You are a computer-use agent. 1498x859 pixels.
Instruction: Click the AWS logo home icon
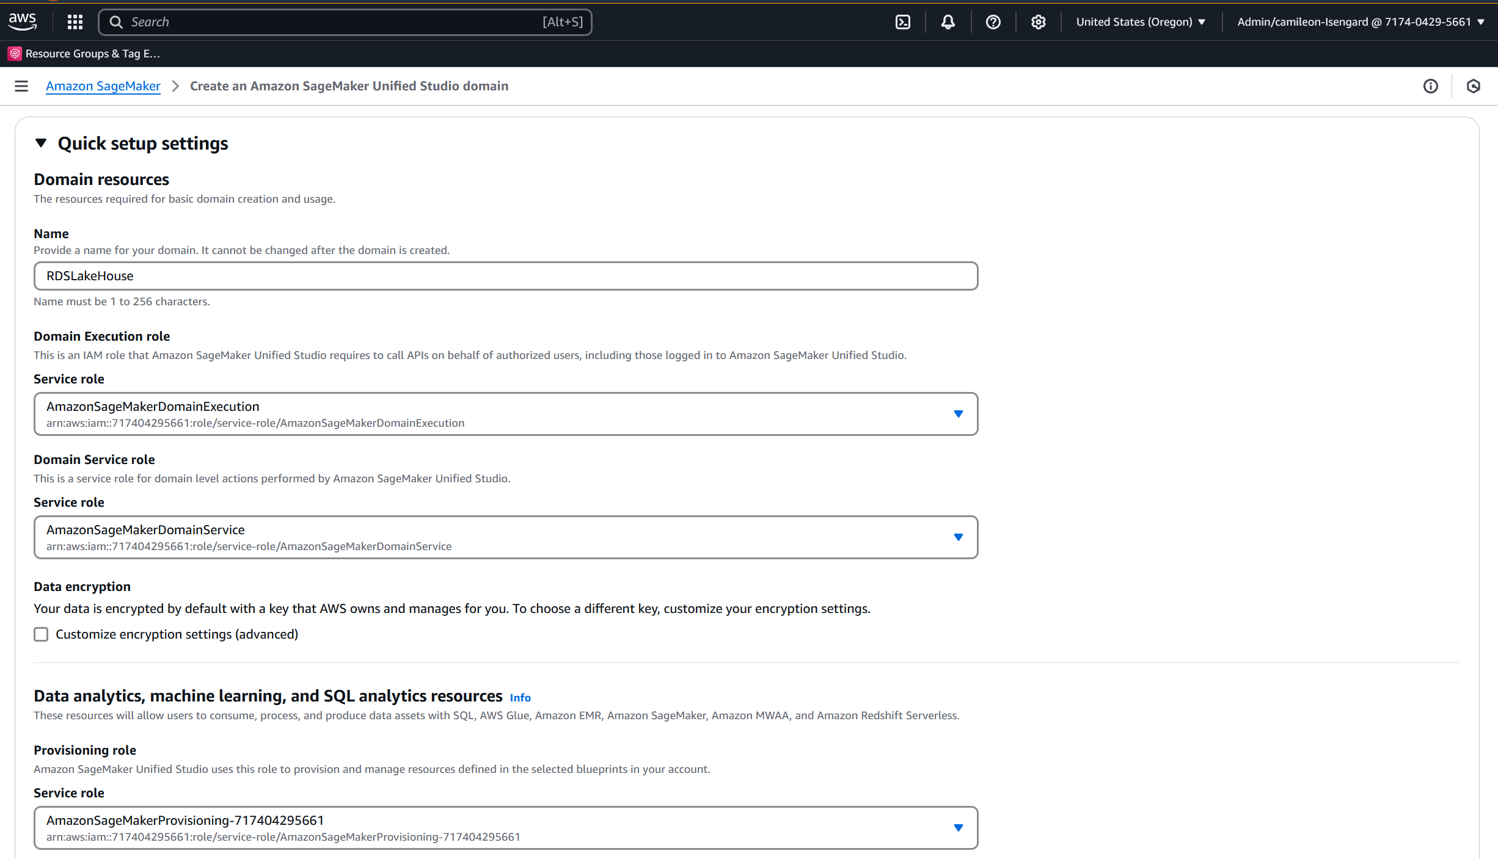pyautogui.click(x=23, y=21)
